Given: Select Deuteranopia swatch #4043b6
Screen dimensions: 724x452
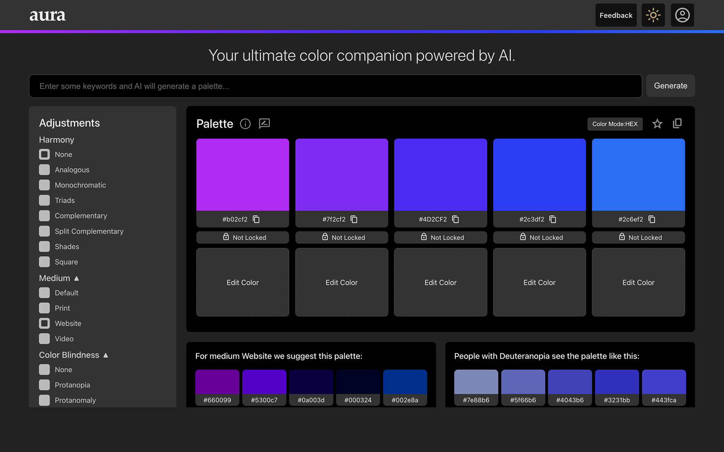Looking at the screenshot, I should pos(570,382).
